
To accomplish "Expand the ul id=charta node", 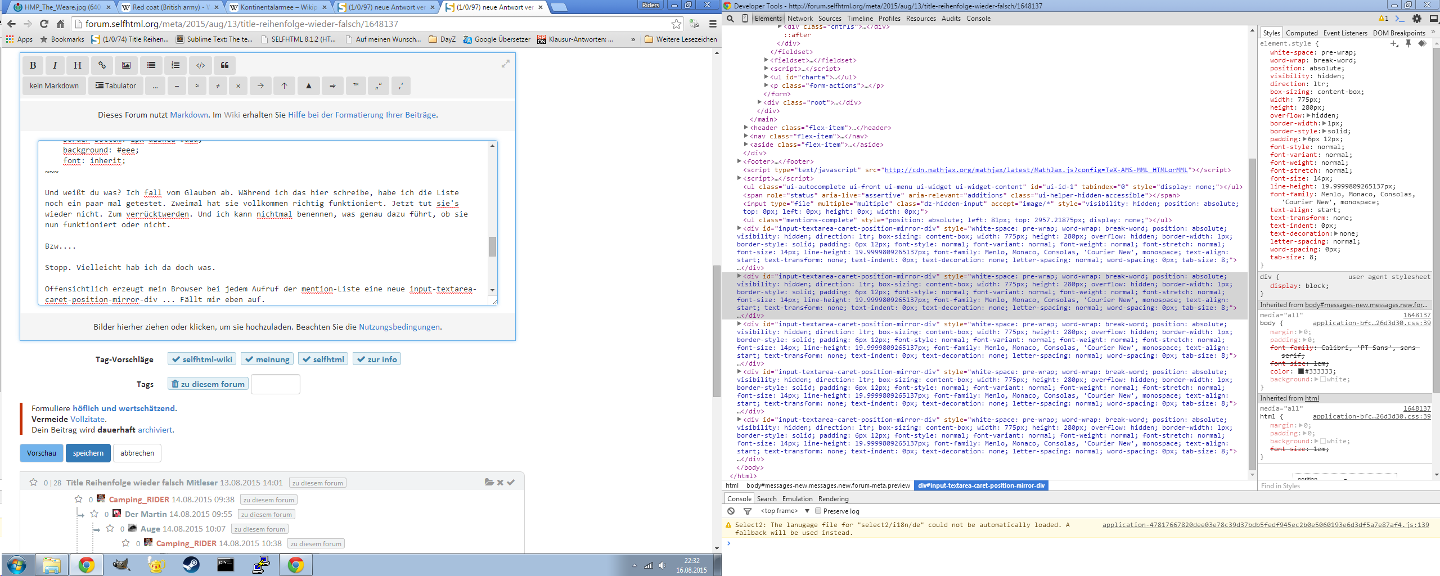I will click(x=766, y=77).
